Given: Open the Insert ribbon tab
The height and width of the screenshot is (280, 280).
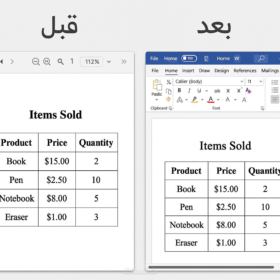Looking at the screenshot, I should click(x=188, y=71).
